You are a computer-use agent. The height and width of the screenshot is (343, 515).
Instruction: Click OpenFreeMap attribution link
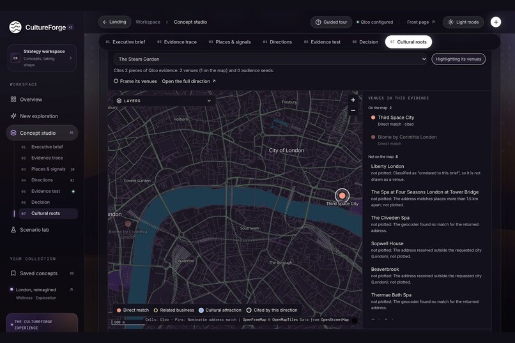pyautogui.click(x=254, y=320)
